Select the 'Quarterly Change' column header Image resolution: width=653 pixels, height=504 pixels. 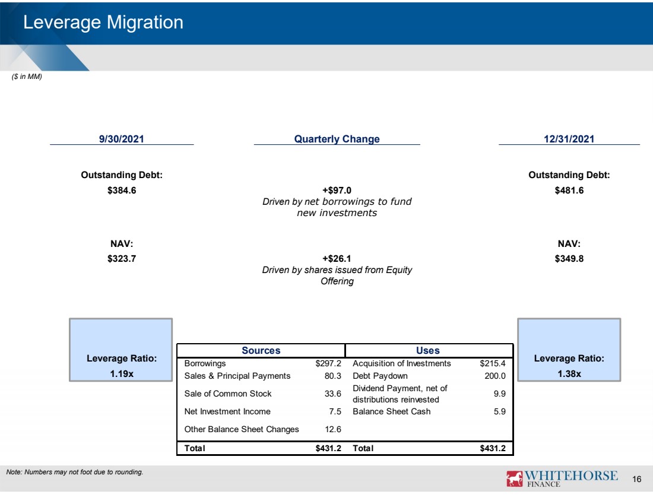tap(337, 139)
